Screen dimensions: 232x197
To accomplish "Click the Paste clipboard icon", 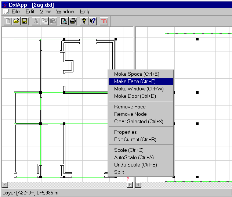I will point(53,21).
